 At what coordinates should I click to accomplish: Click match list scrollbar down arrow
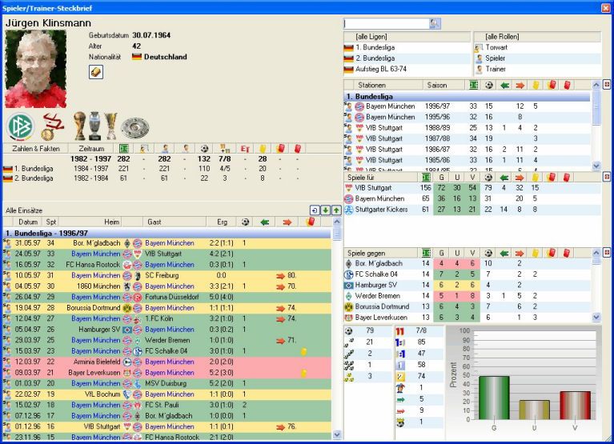[337, 434]
